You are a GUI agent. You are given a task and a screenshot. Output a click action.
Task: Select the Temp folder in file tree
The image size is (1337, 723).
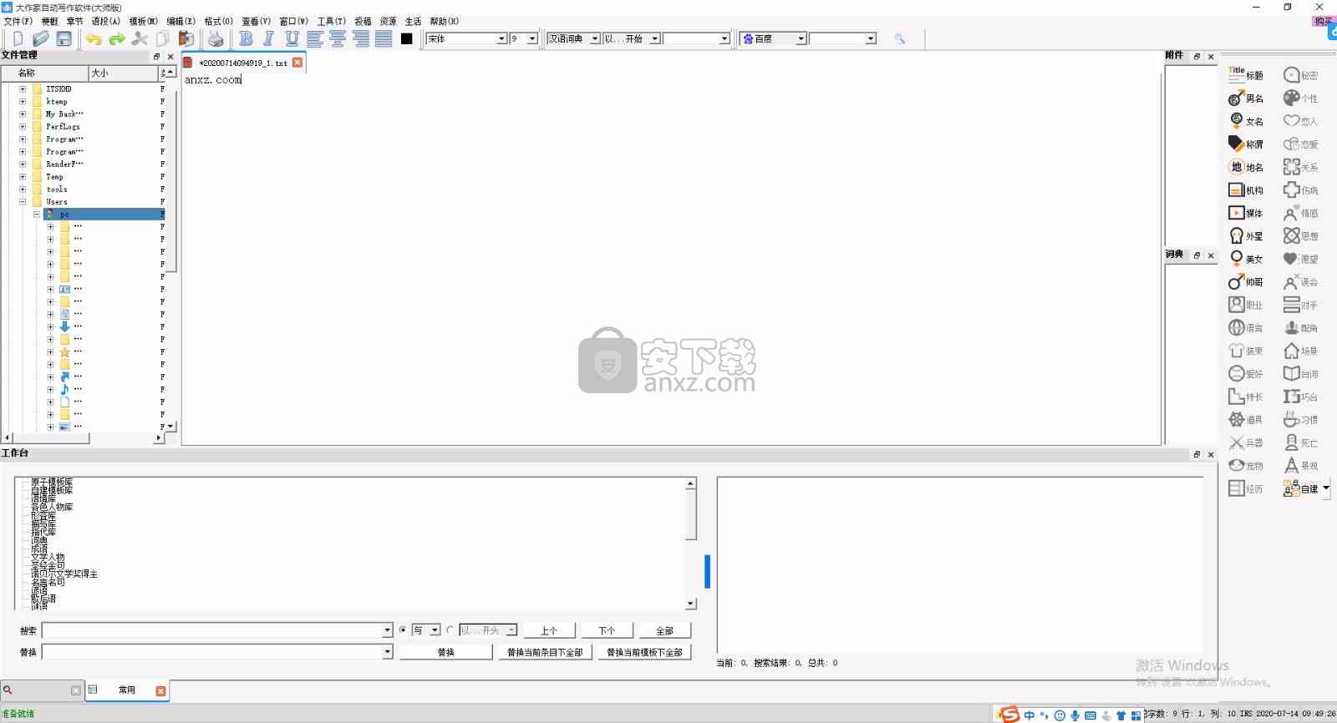(54, 176)
